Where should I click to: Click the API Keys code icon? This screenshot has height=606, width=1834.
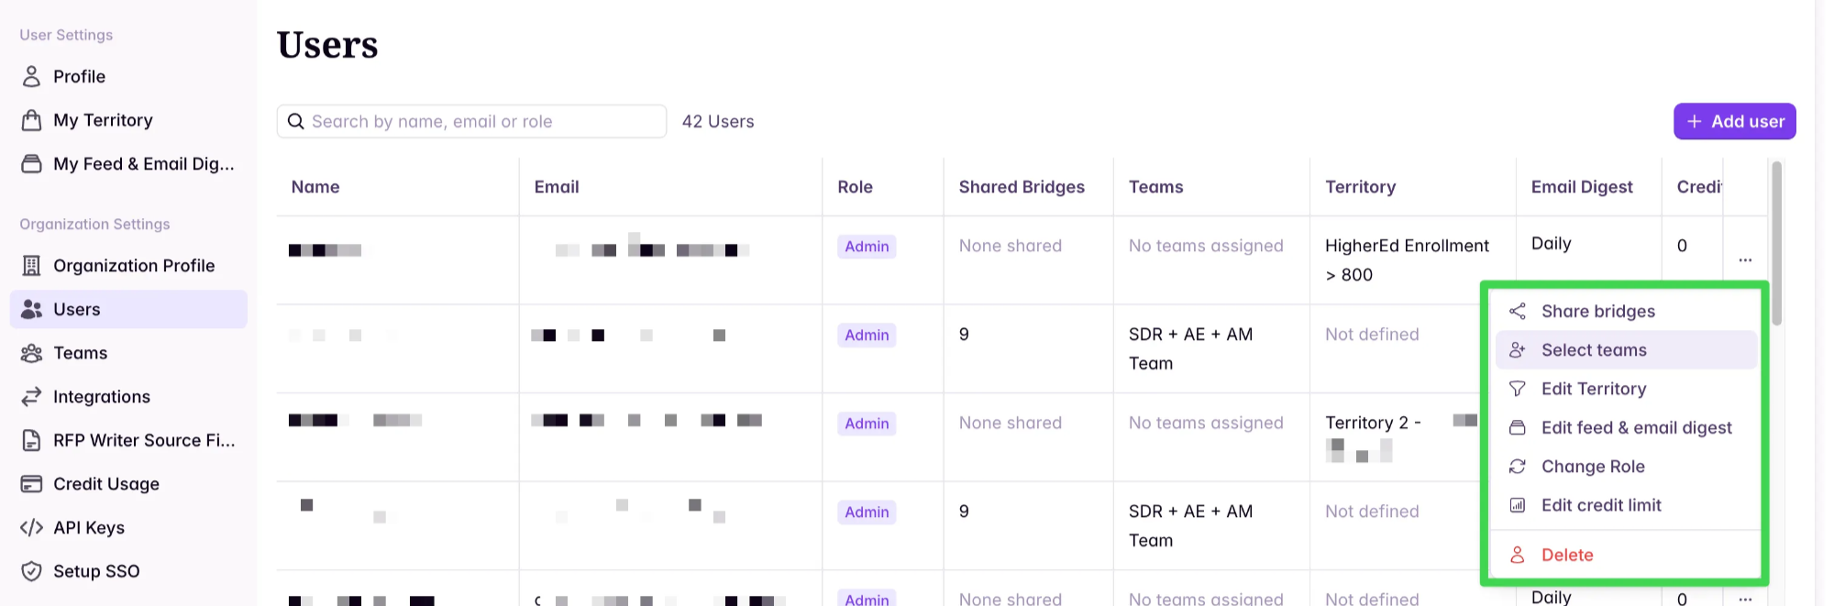click(31, 528)
